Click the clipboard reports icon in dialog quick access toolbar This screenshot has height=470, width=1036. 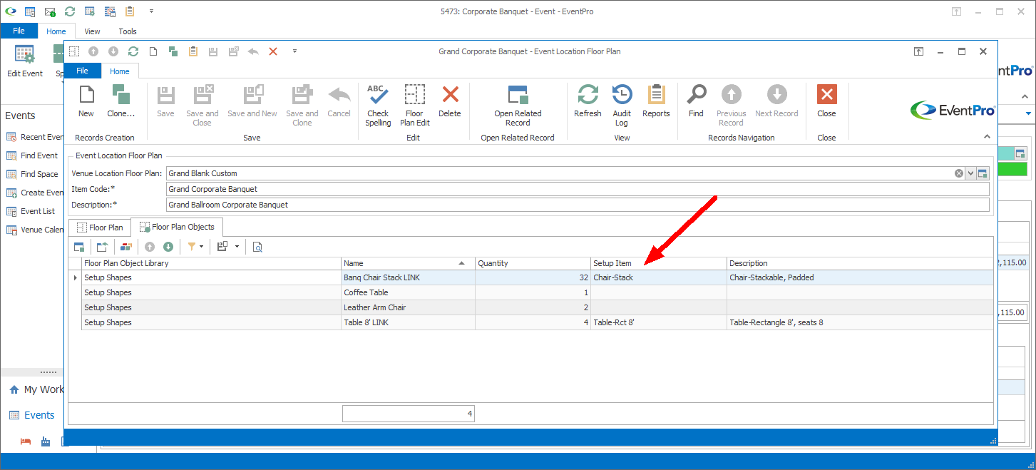click(193, 51)
